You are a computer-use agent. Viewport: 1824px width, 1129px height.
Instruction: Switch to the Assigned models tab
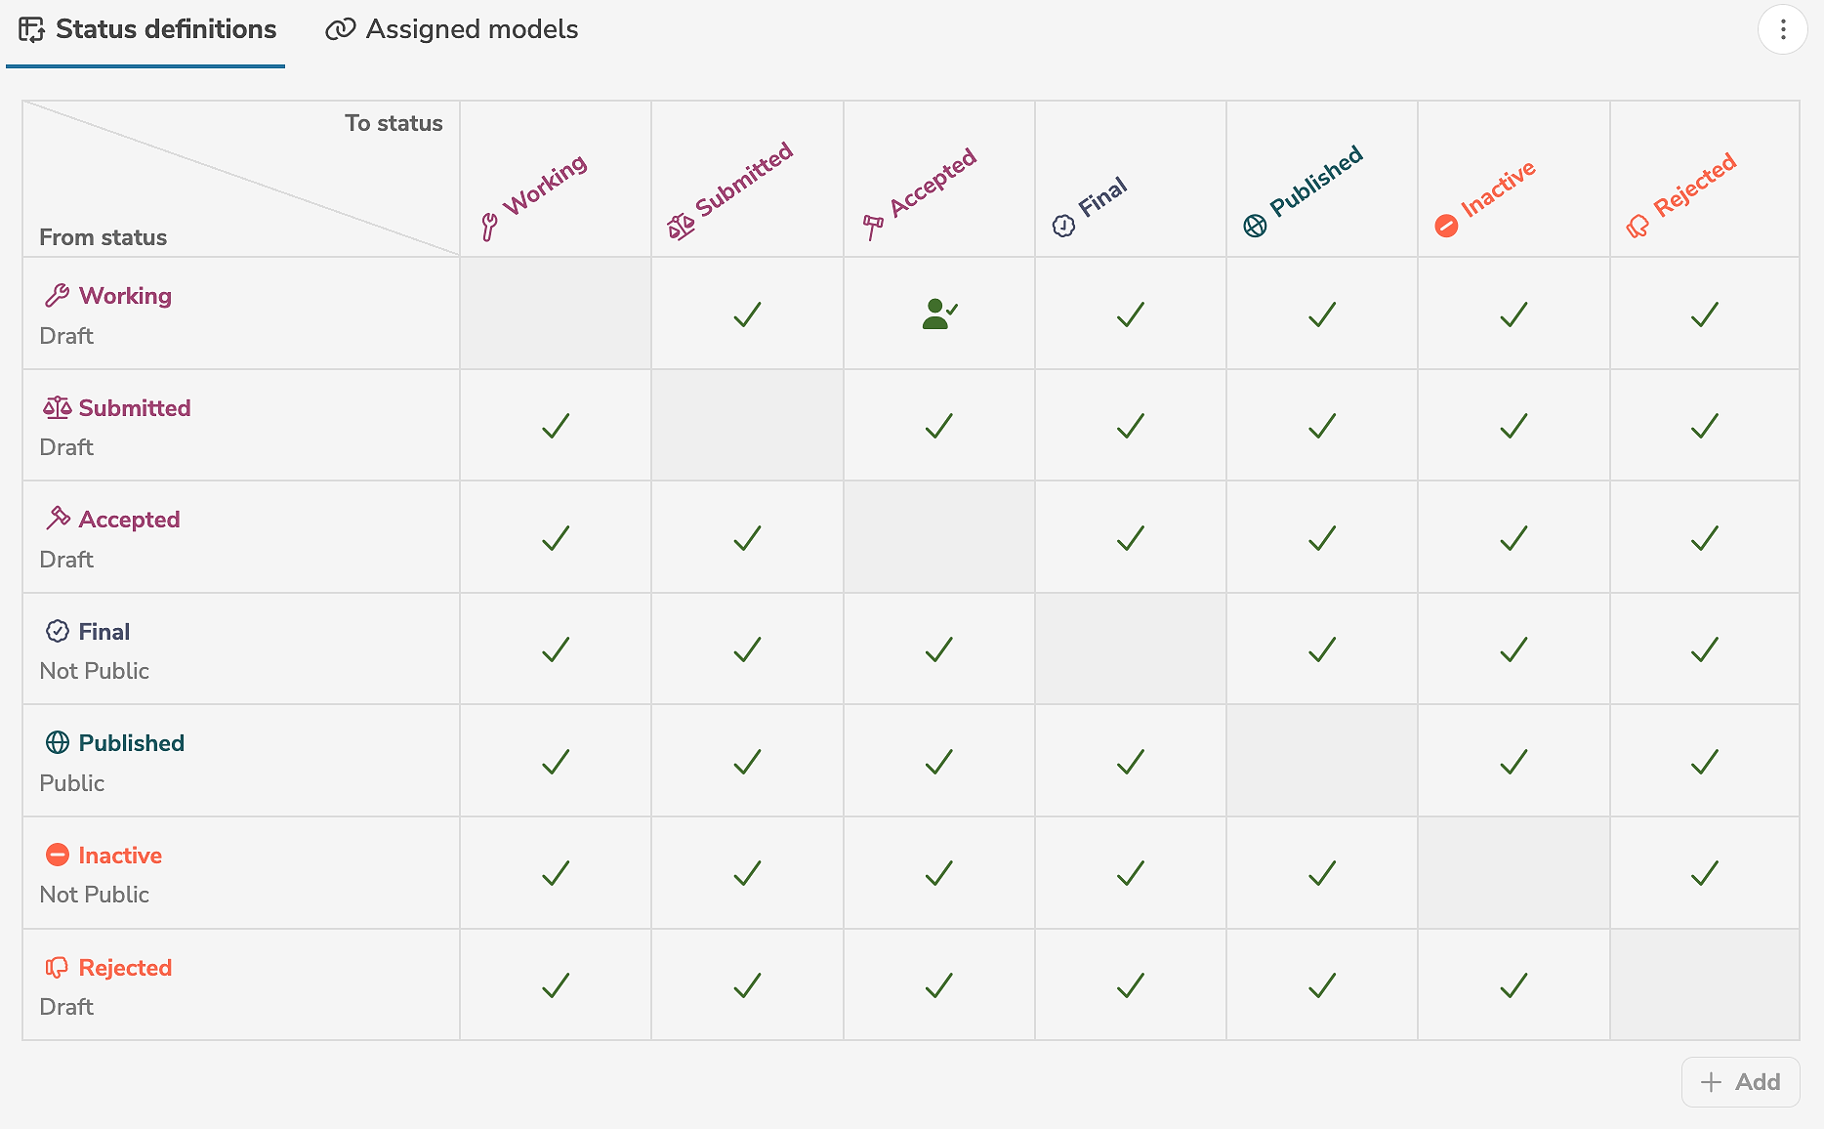point(451,29)
